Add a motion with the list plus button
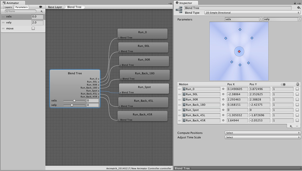 click(x=291, y=126)
